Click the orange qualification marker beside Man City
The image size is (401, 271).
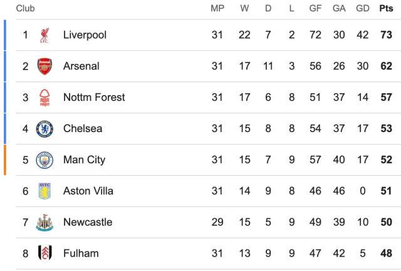point(5,160)
